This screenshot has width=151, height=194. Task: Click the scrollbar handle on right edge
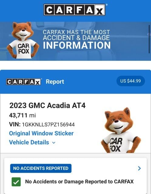coord(149,39)
